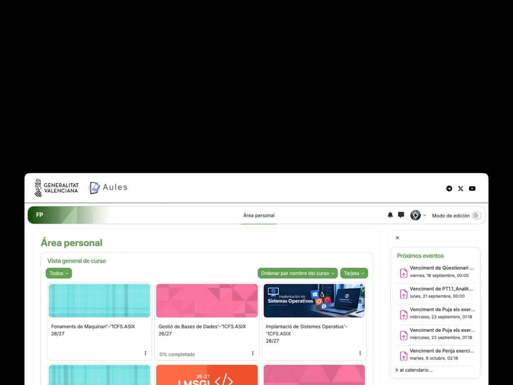Click icon beside Venciment de Penja event
The height and width of the screenshot is (385, 513).
point(403,355)
